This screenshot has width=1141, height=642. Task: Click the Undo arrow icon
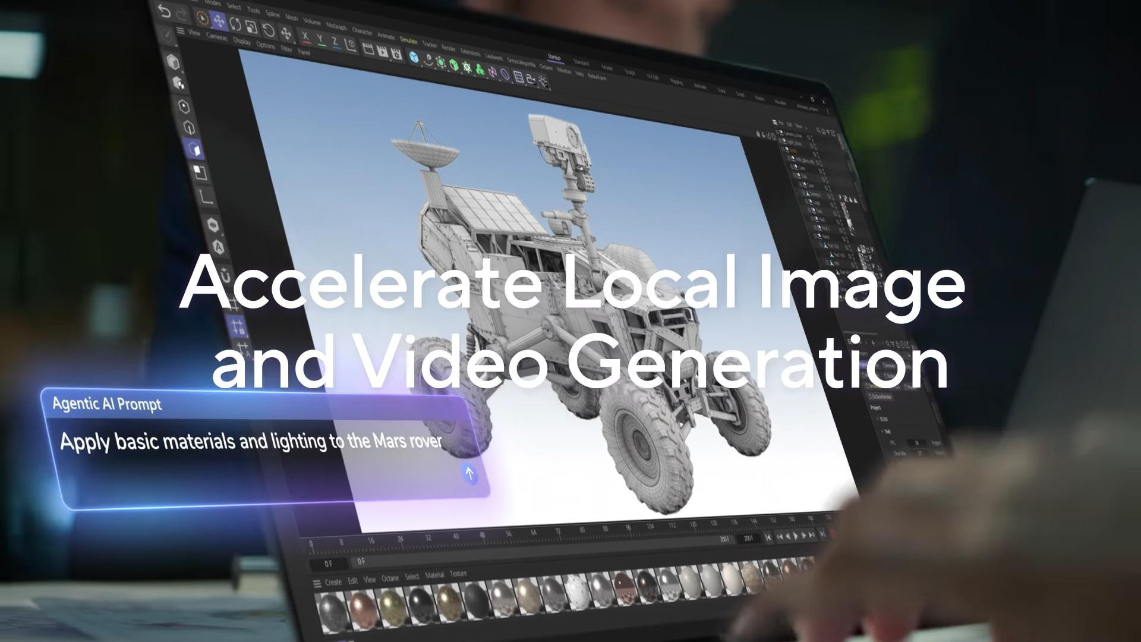(x=165, y=11)
